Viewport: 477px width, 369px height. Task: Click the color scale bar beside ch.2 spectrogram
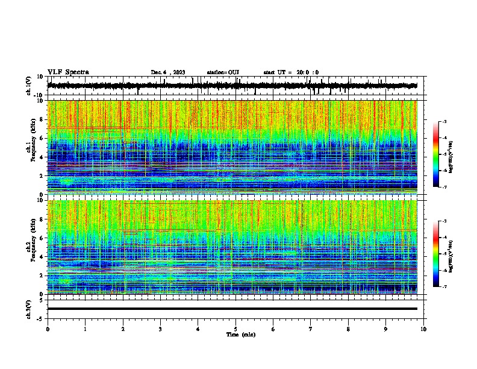tap(436, 254)
